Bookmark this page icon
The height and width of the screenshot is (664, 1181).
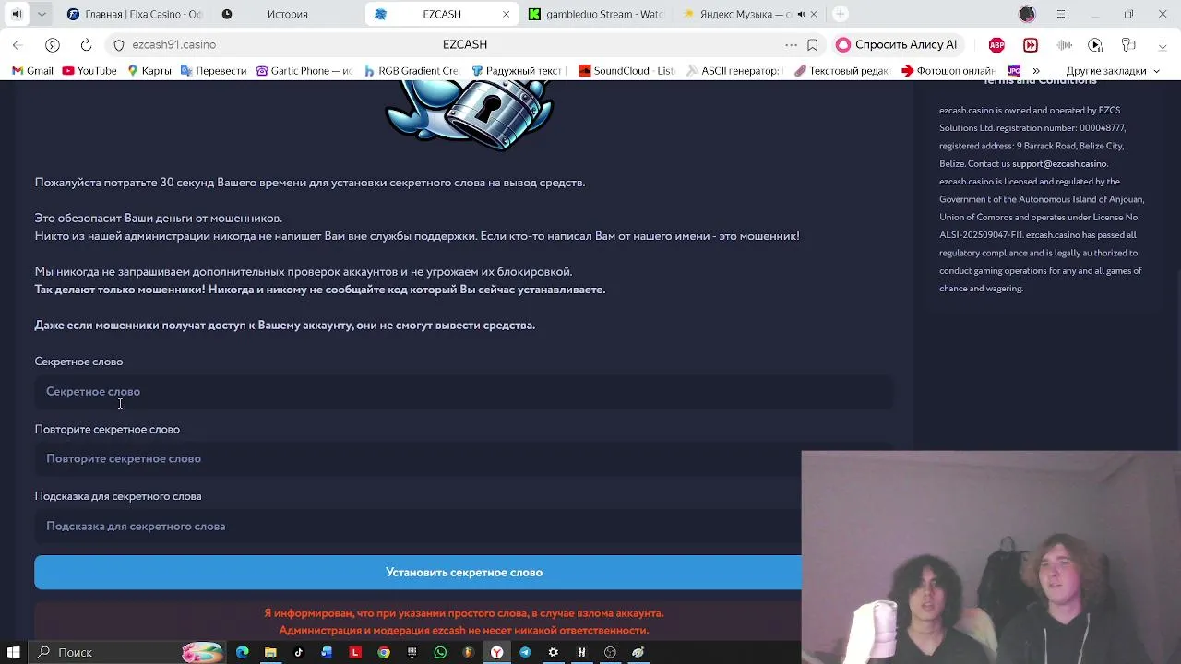[x=813, y=44]
